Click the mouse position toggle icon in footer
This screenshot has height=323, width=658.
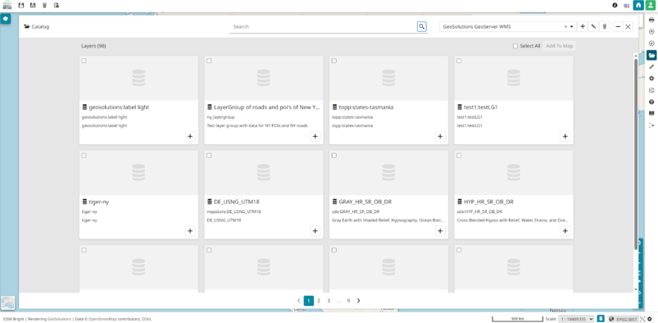click(x=601, y=319)
